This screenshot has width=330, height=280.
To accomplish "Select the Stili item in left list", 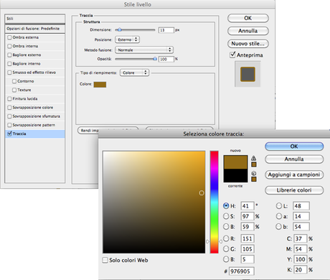I will pyautogui.click(x=35, y=19).
